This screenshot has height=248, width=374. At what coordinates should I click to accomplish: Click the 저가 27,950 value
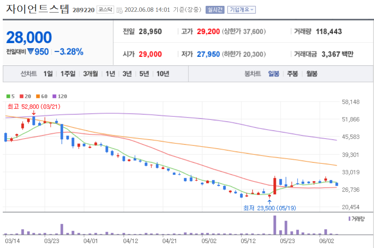pyautogui.click(x=208, y=54)
